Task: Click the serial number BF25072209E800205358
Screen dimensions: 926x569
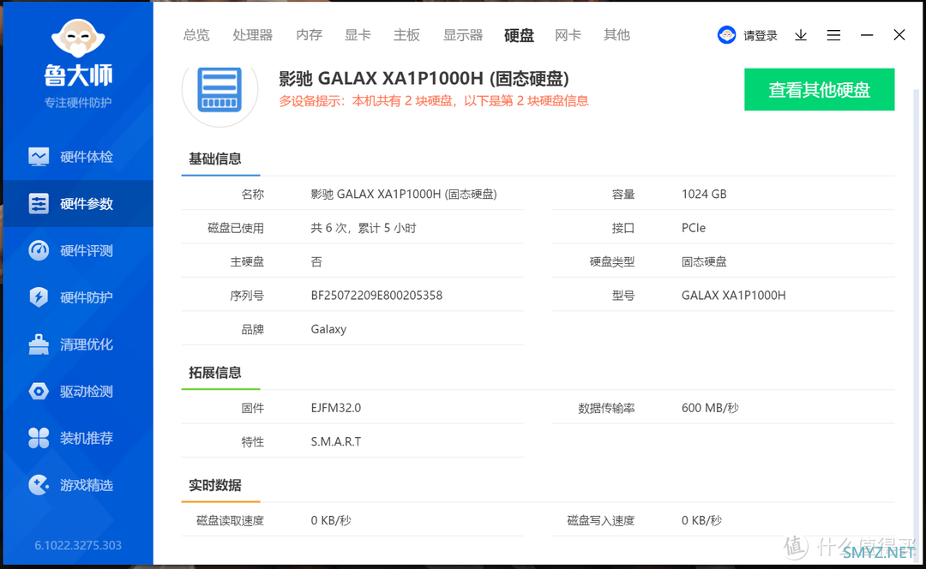Action: 376,295
